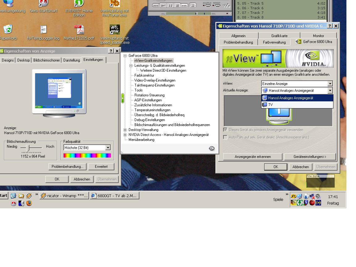Open the Farbverwaltung tab
The width and height of the screenshot is (356, 267).
tap(274, 42)
